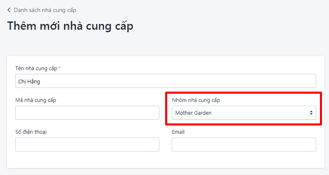329x175 pixels.
Task: Click the gray page background below the form
Action: coord(165,172)
